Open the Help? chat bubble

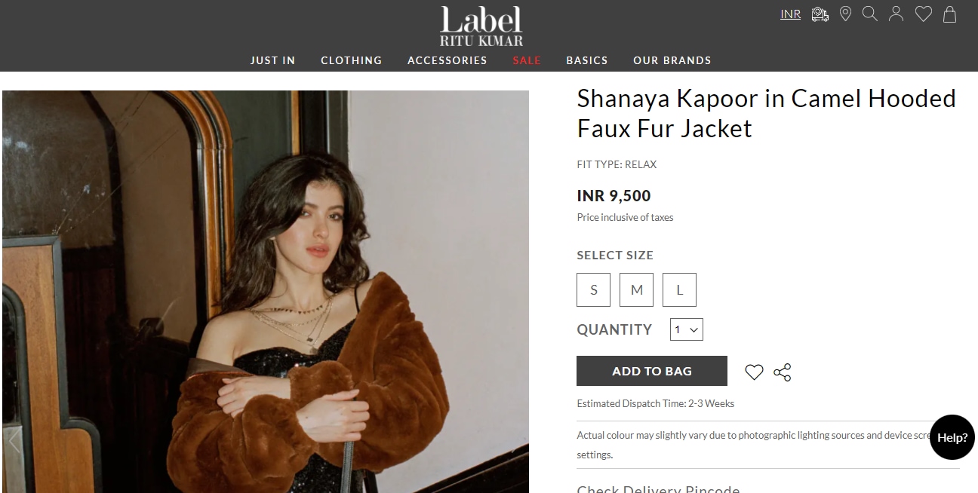pos(952,437)
